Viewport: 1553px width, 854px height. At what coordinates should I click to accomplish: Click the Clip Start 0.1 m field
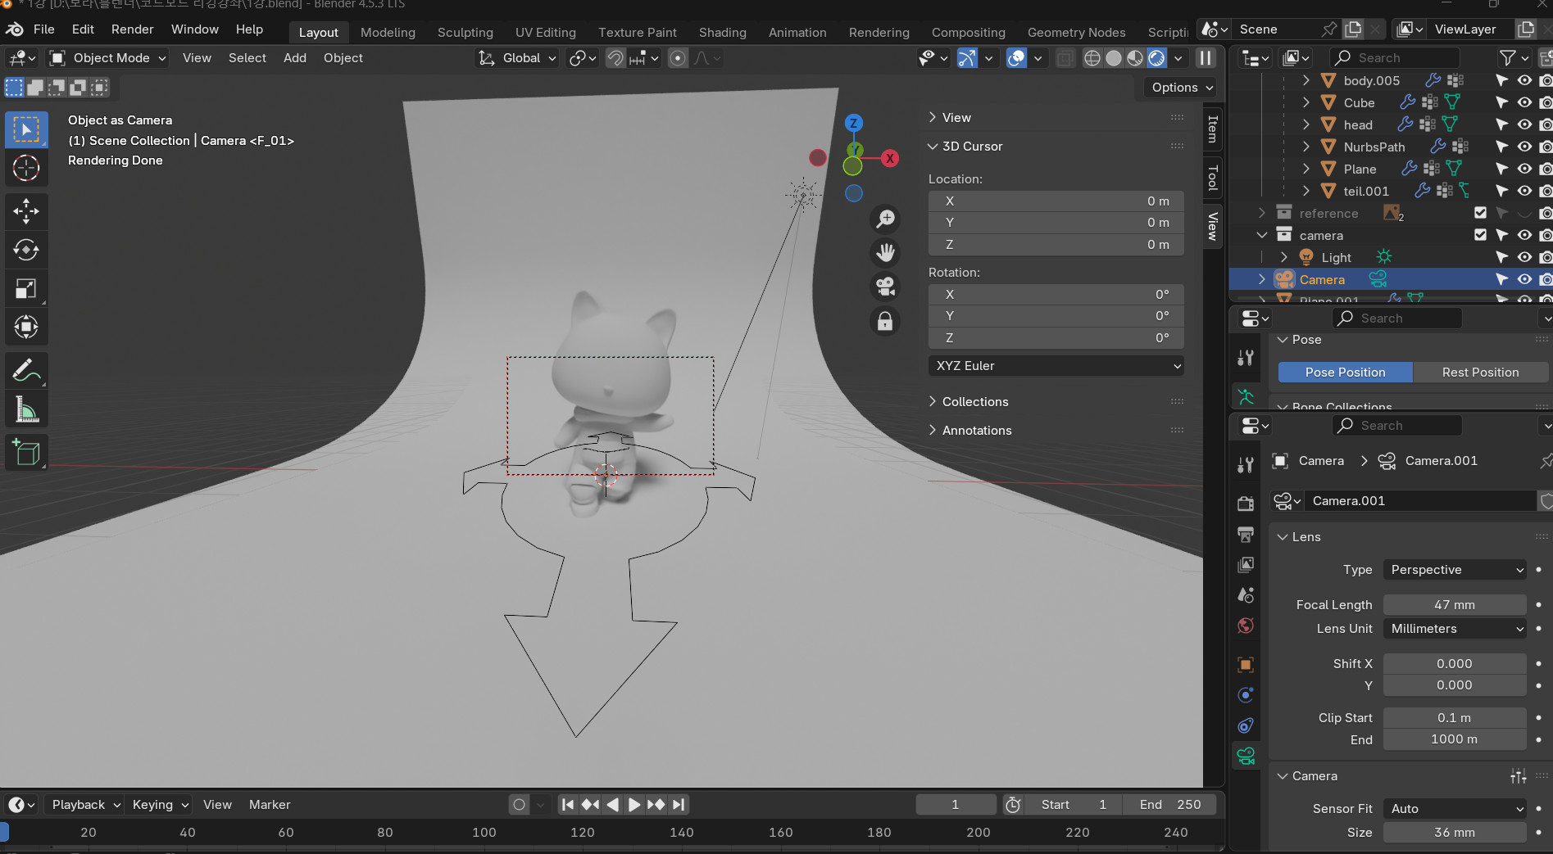point(1455,718)
